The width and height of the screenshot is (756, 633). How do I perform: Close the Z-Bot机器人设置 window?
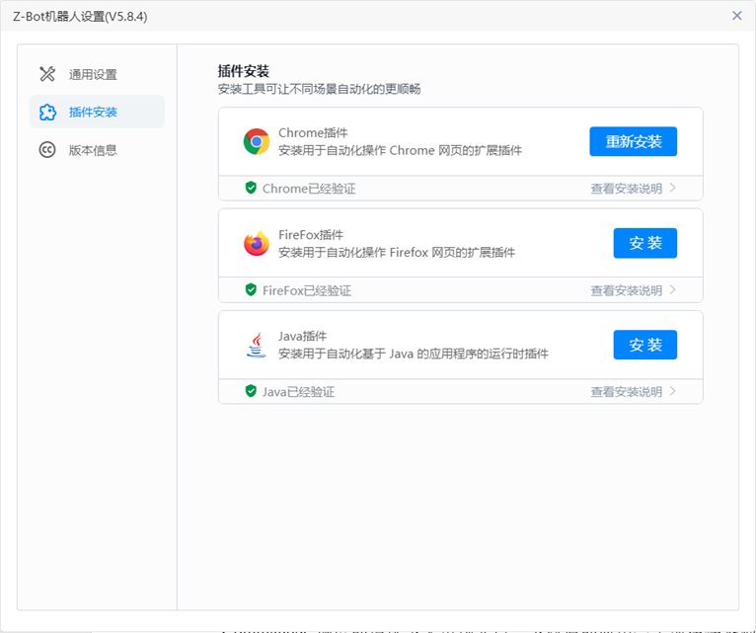(x=736, y=16)
